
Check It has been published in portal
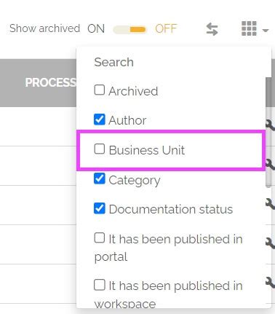pos(100,238)
